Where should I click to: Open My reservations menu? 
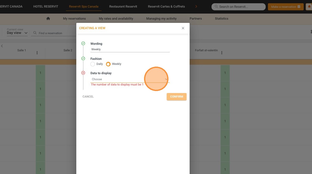tap(74, 19)
